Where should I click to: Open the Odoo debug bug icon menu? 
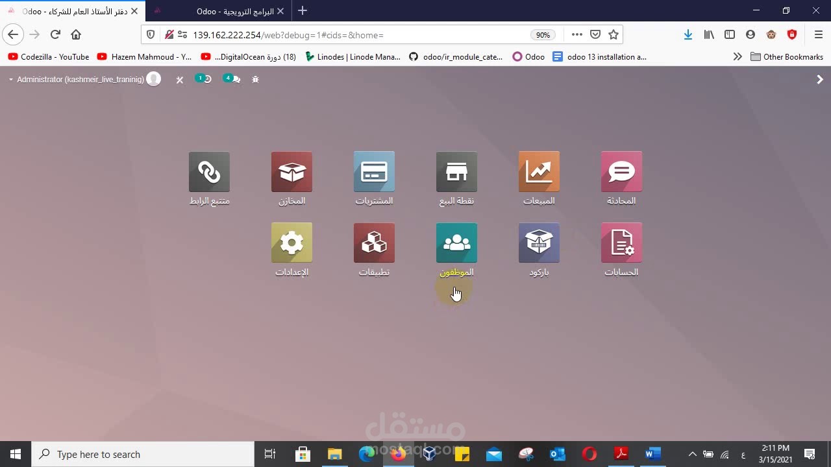coord(255,79)
